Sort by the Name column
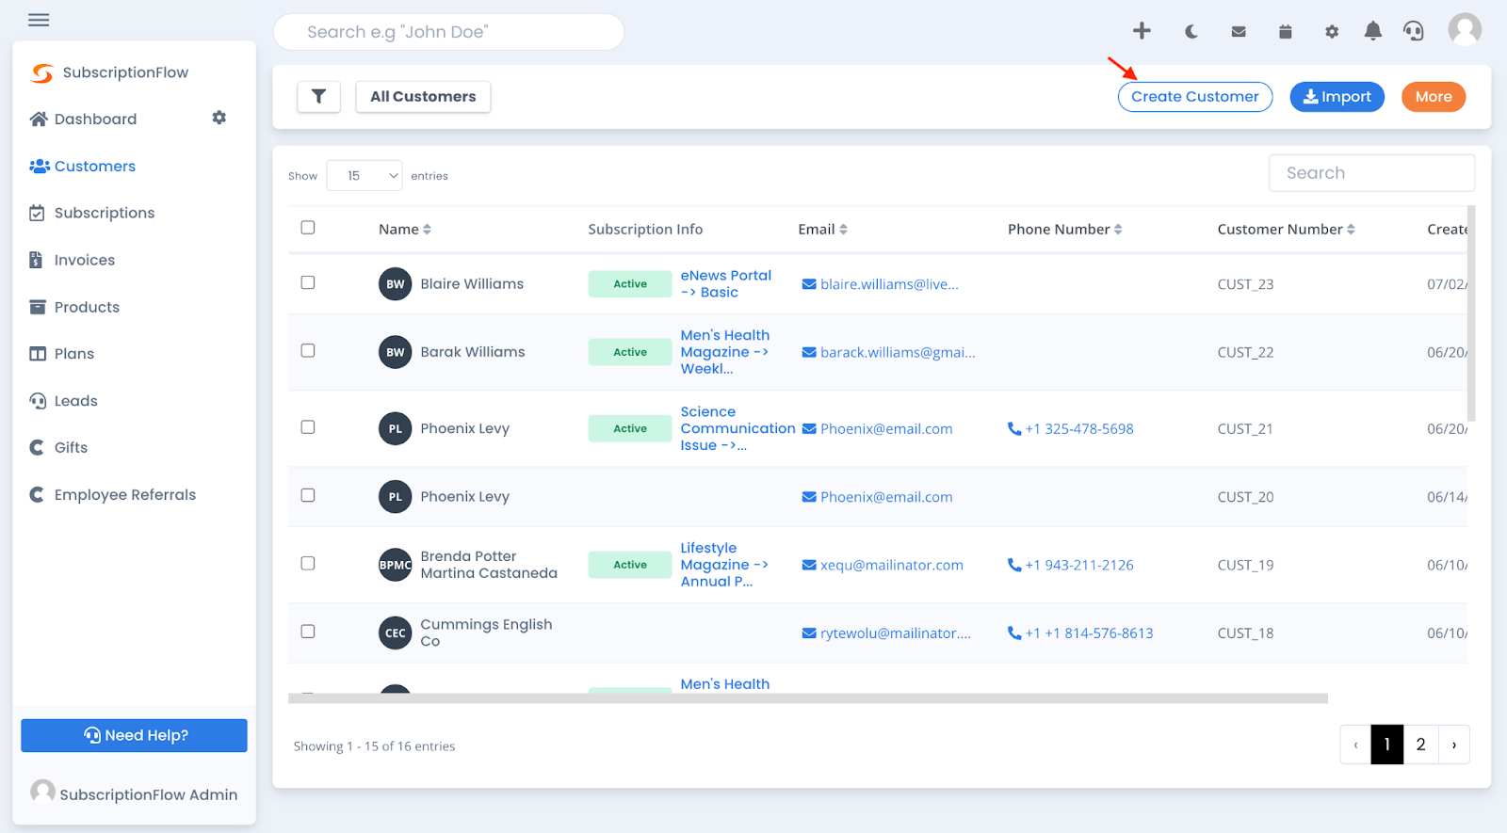Image resolution: width=1507 pixels, height=833 pixels. click(x=405, y=229)
